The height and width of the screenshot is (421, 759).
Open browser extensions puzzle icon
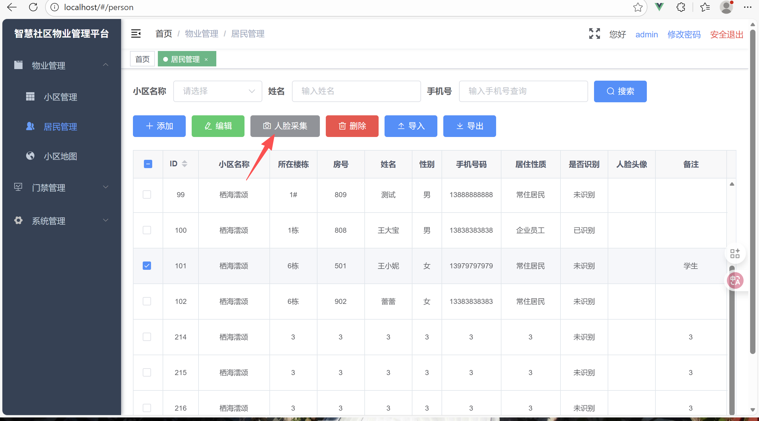pyautogui.click(x=681, y=7)
